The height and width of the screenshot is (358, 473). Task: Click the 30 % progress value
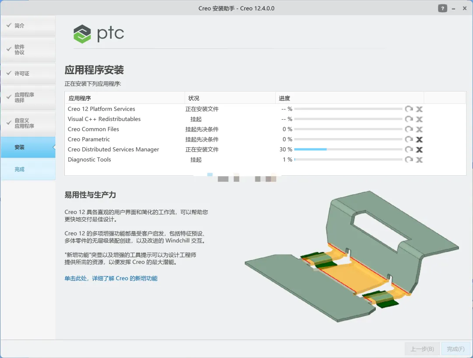pyautogui.click(x=286, y=149)
